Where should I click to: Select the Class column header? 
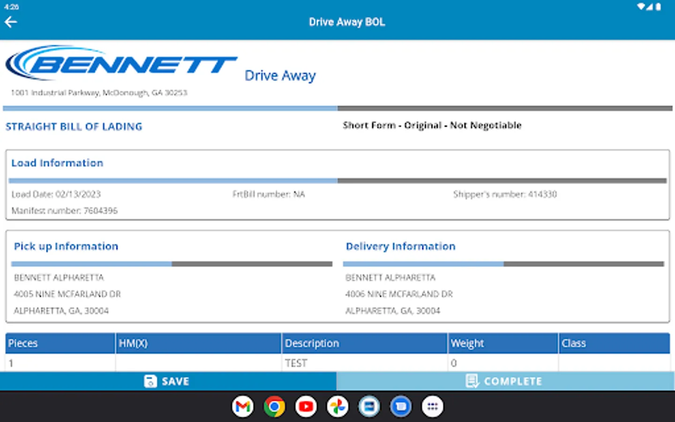pos(615,343)
